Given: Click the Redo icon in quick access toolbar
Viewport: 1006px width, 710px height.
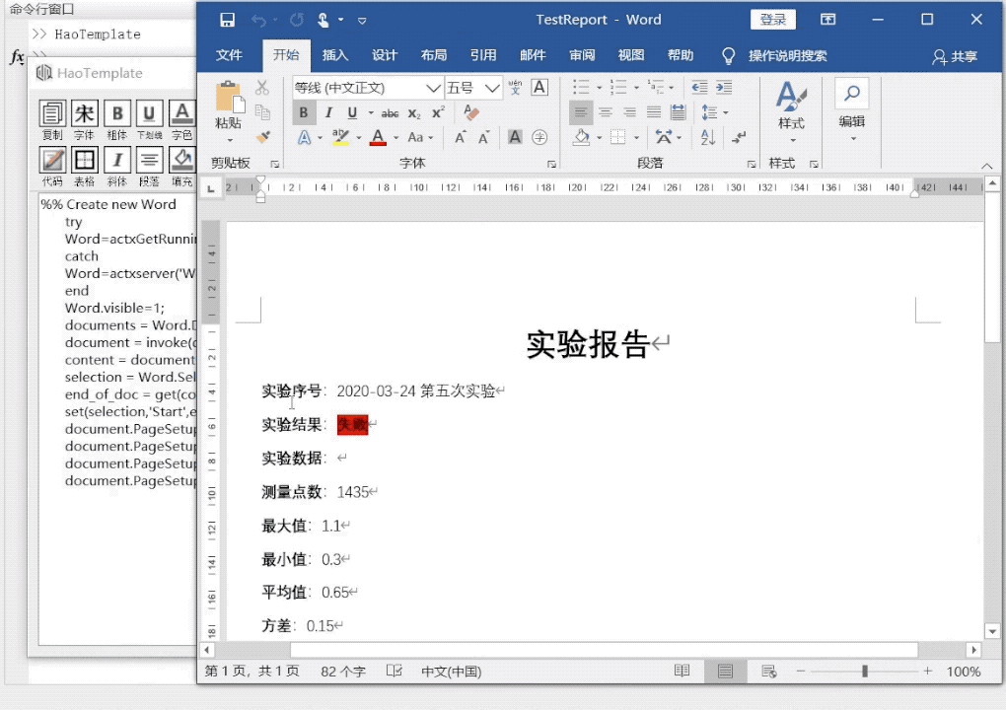Looking at the screenshot, I should click(297, 20).
